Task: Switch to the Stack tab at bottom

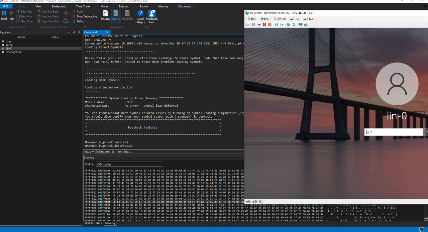Action: tap(99, 223)
